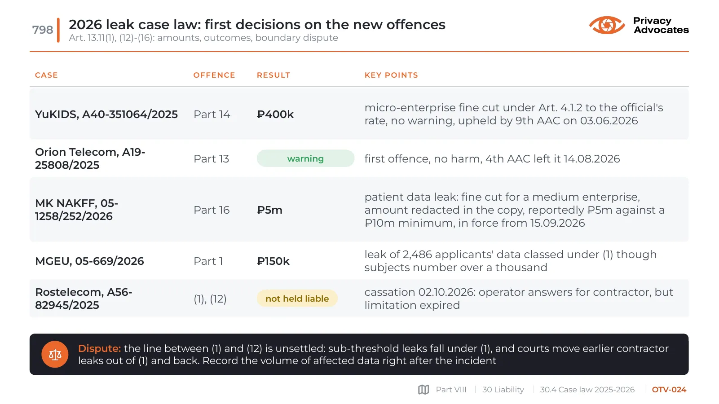The image size is (719, 404).
Task: Click the RESULT column header
Action: (273, 75)
